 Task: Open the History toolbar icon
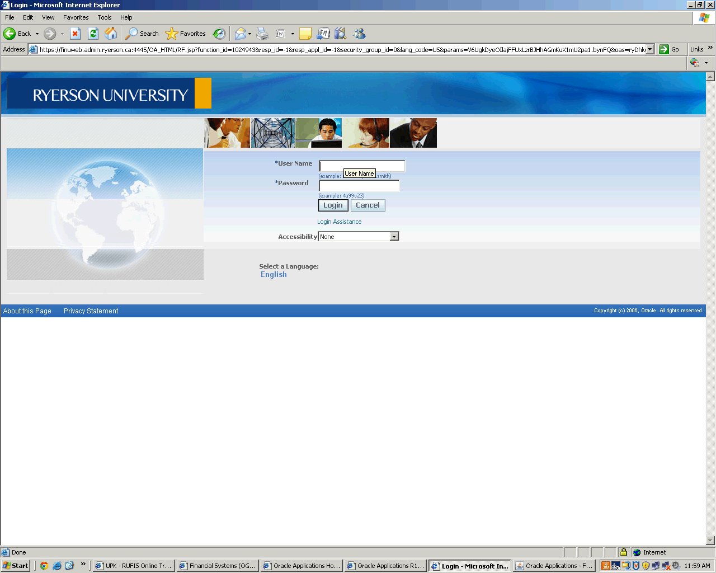point(219,34)
